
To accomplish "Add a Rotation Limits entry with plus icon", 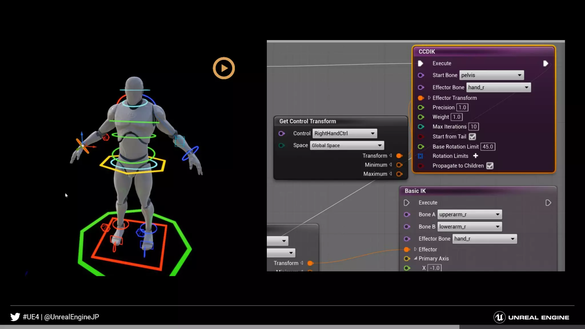I will coord(476,156).
